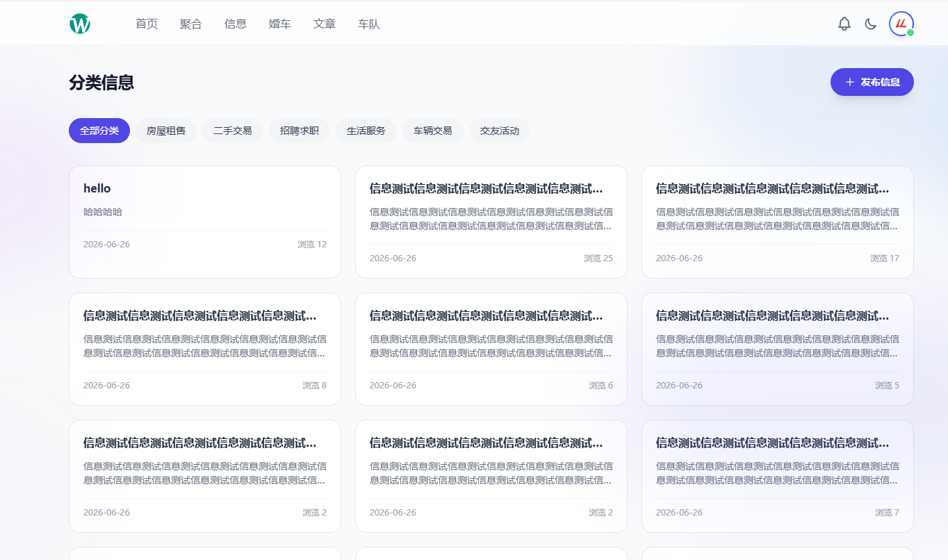The height and width of the screenshot is (560, 948).
Task: Open the card showing 浏览 6
Action: coord(491,349)
